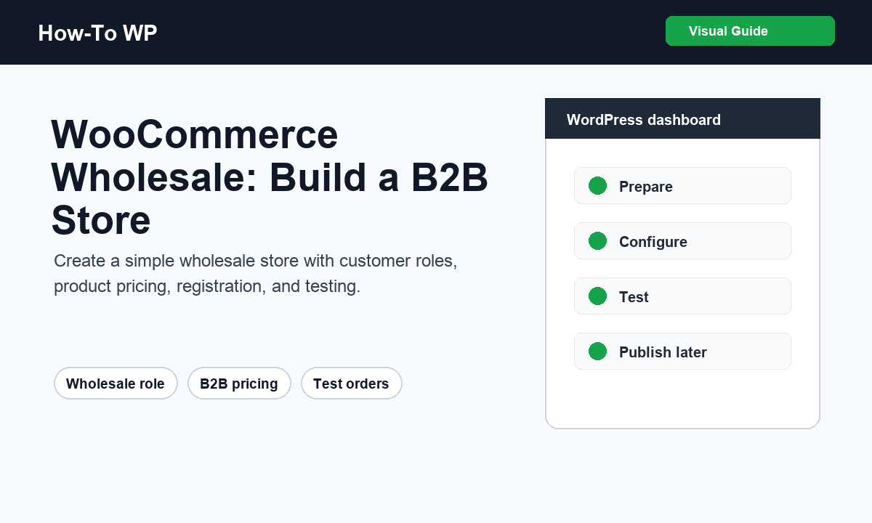This screenshot has width=872, height=523.
Task: Click the WooCommerce Wholesale heading
Action: [x=270, y=177]
